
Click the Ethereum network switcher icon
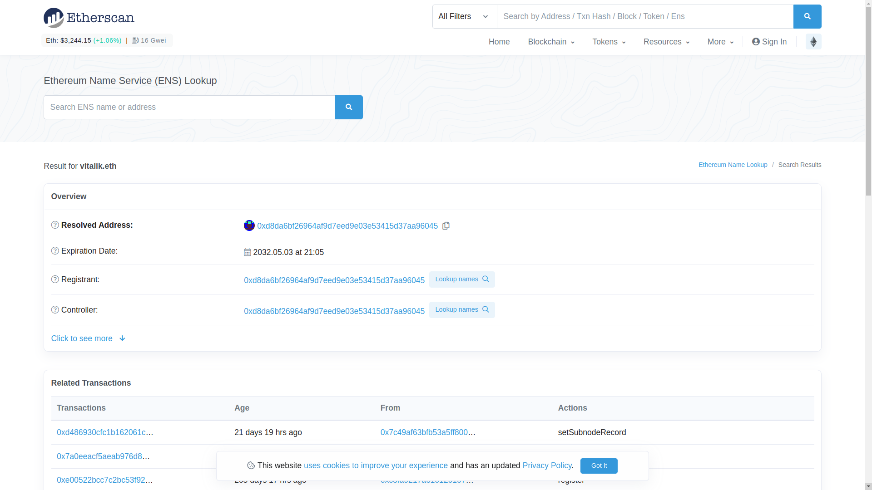(x=813, y=41)
